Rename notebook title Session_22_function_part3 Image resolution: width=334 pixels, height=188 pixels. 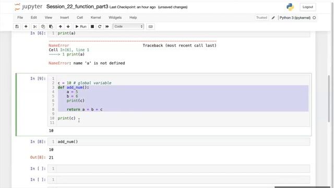(77, 7)
